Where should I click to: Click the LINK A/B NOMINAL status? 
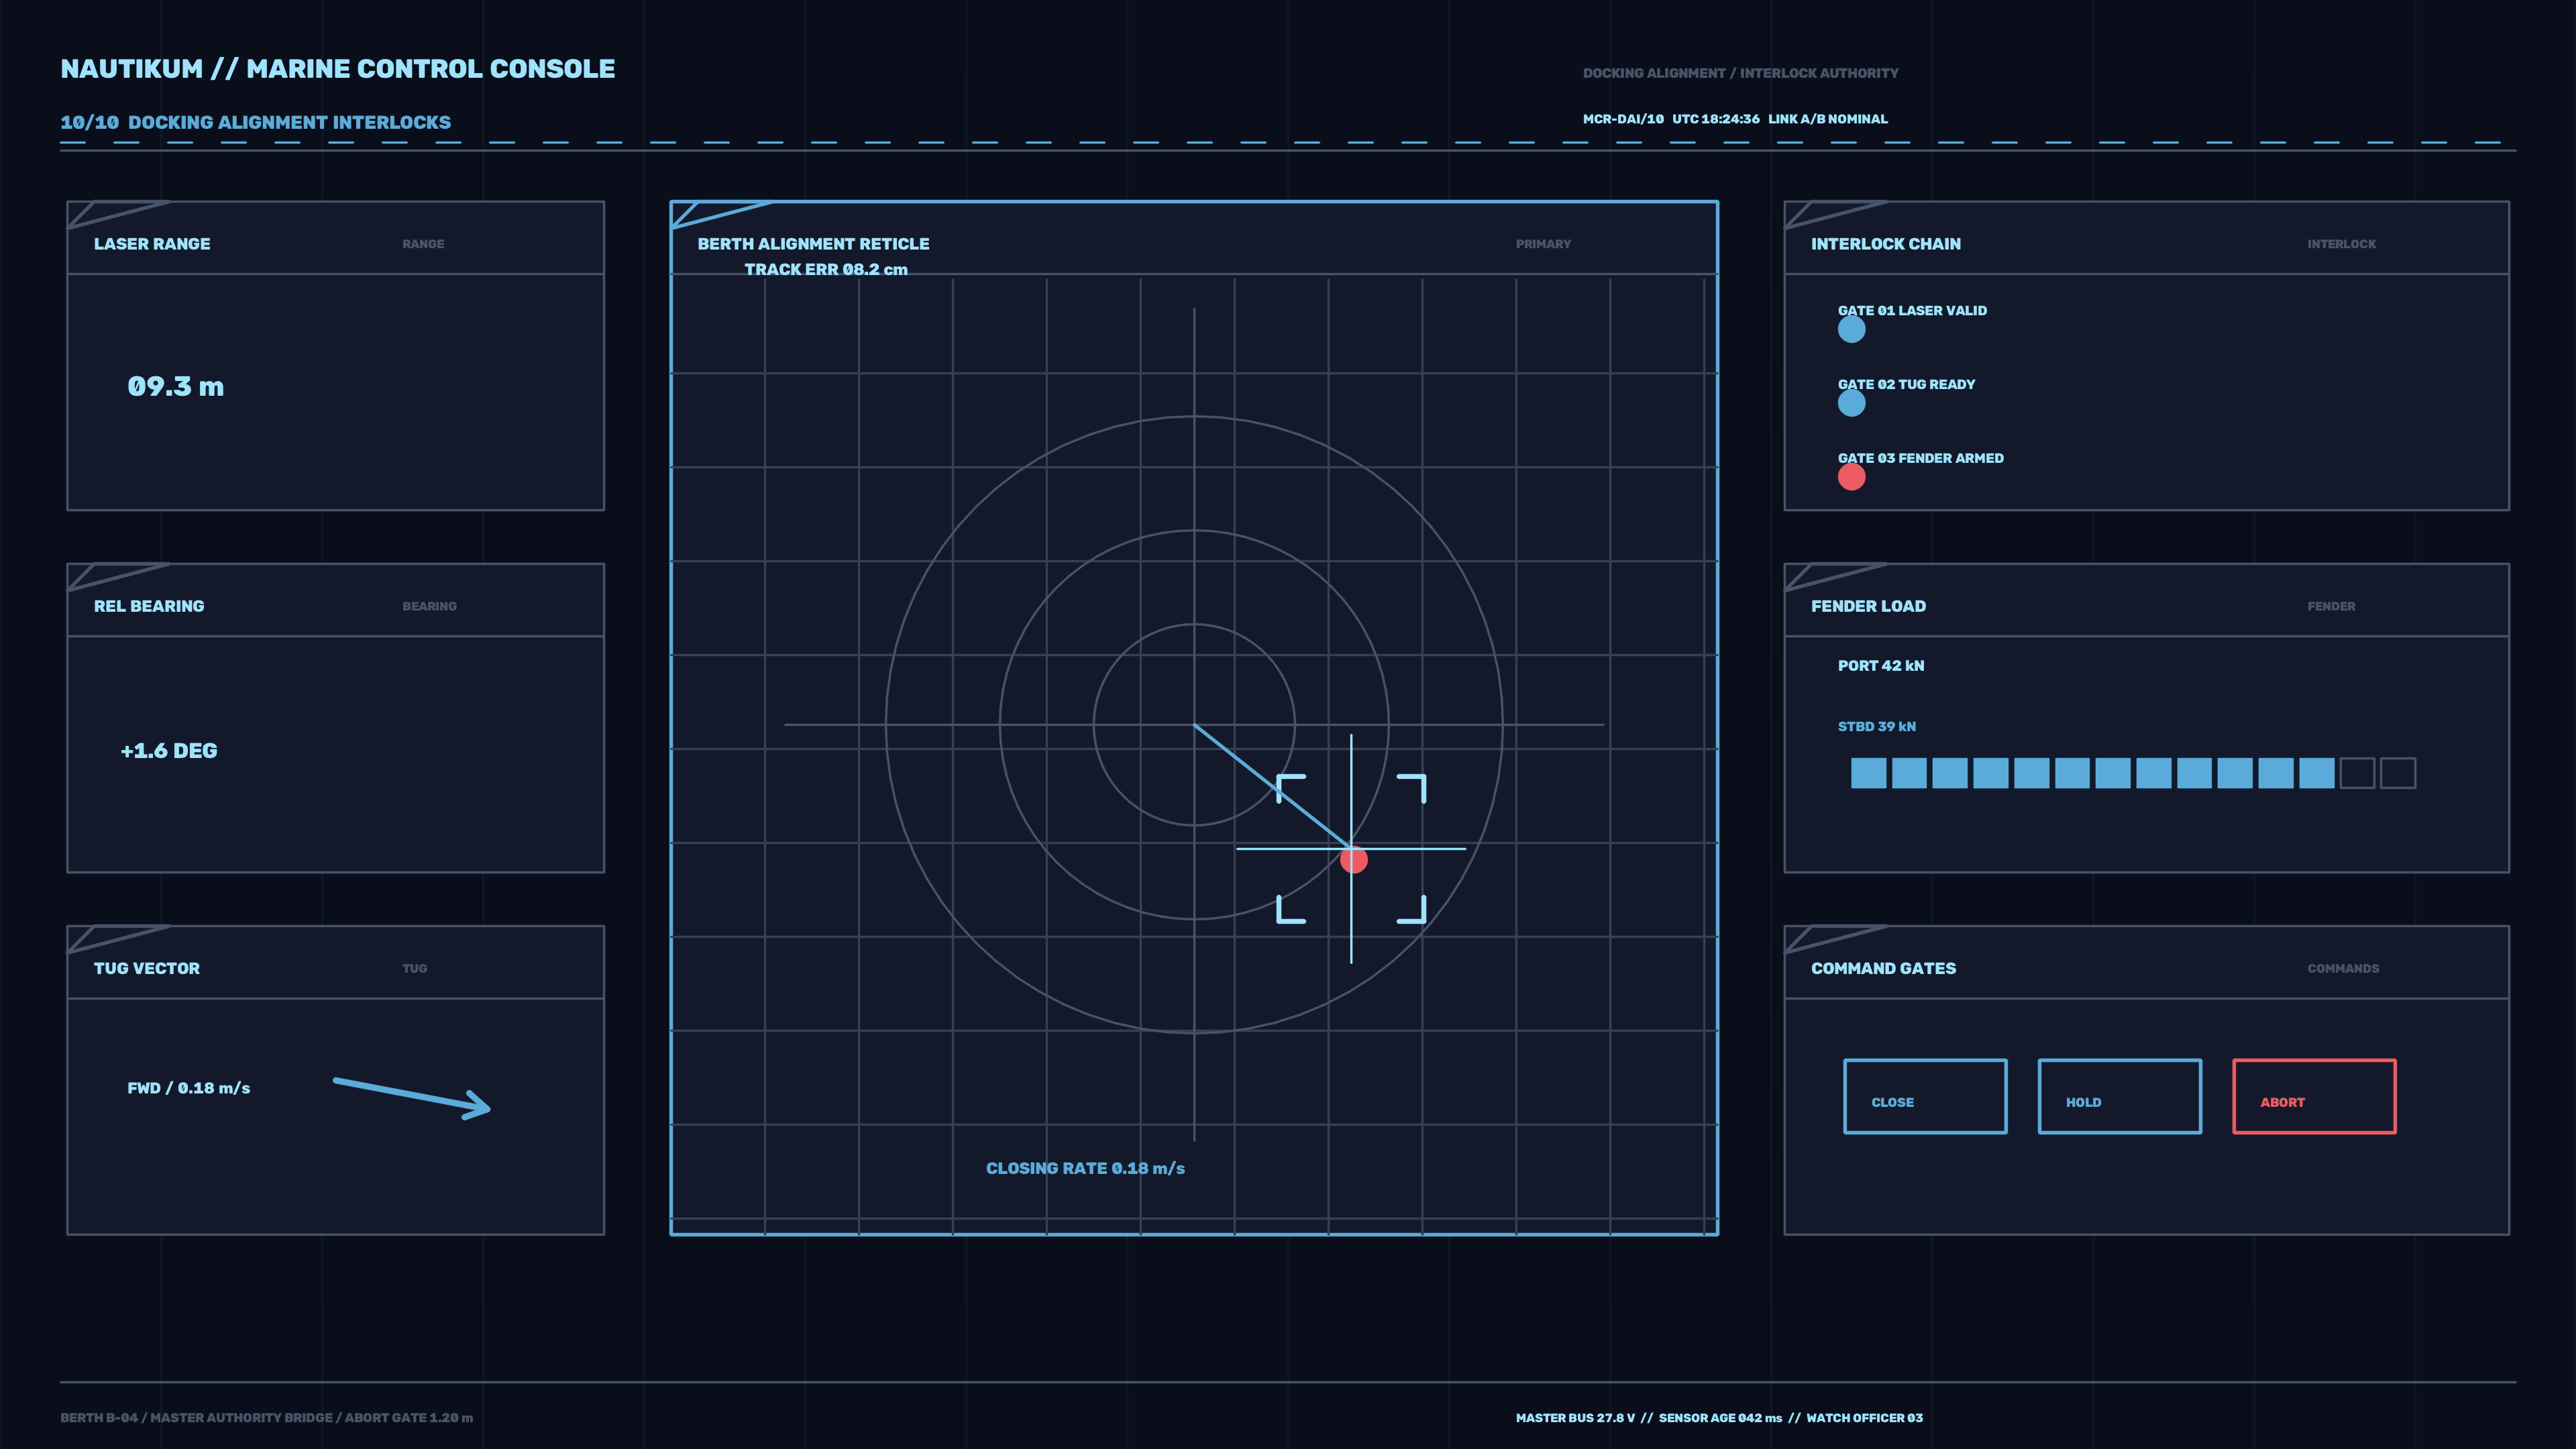(x=1828, y=119)
